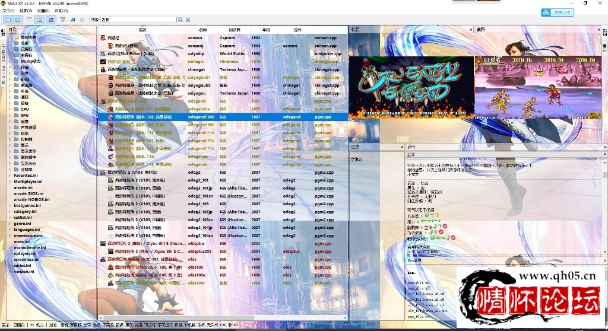608x331 pixels.
Task: Click inside the search text field
Action: (138, 20)
